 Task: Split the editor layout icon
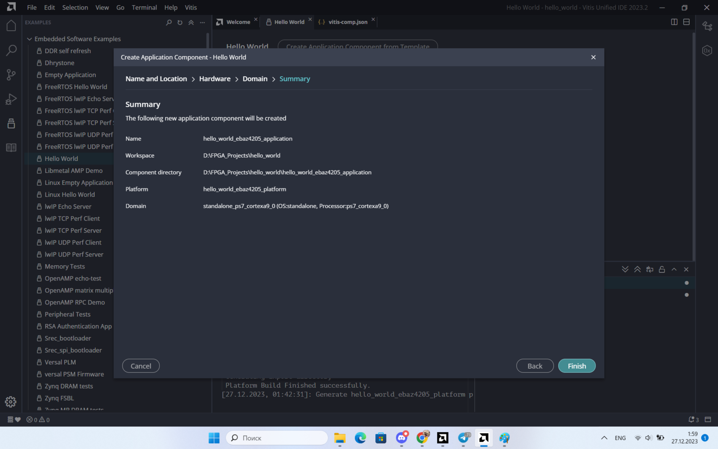(x=674, y=22)
